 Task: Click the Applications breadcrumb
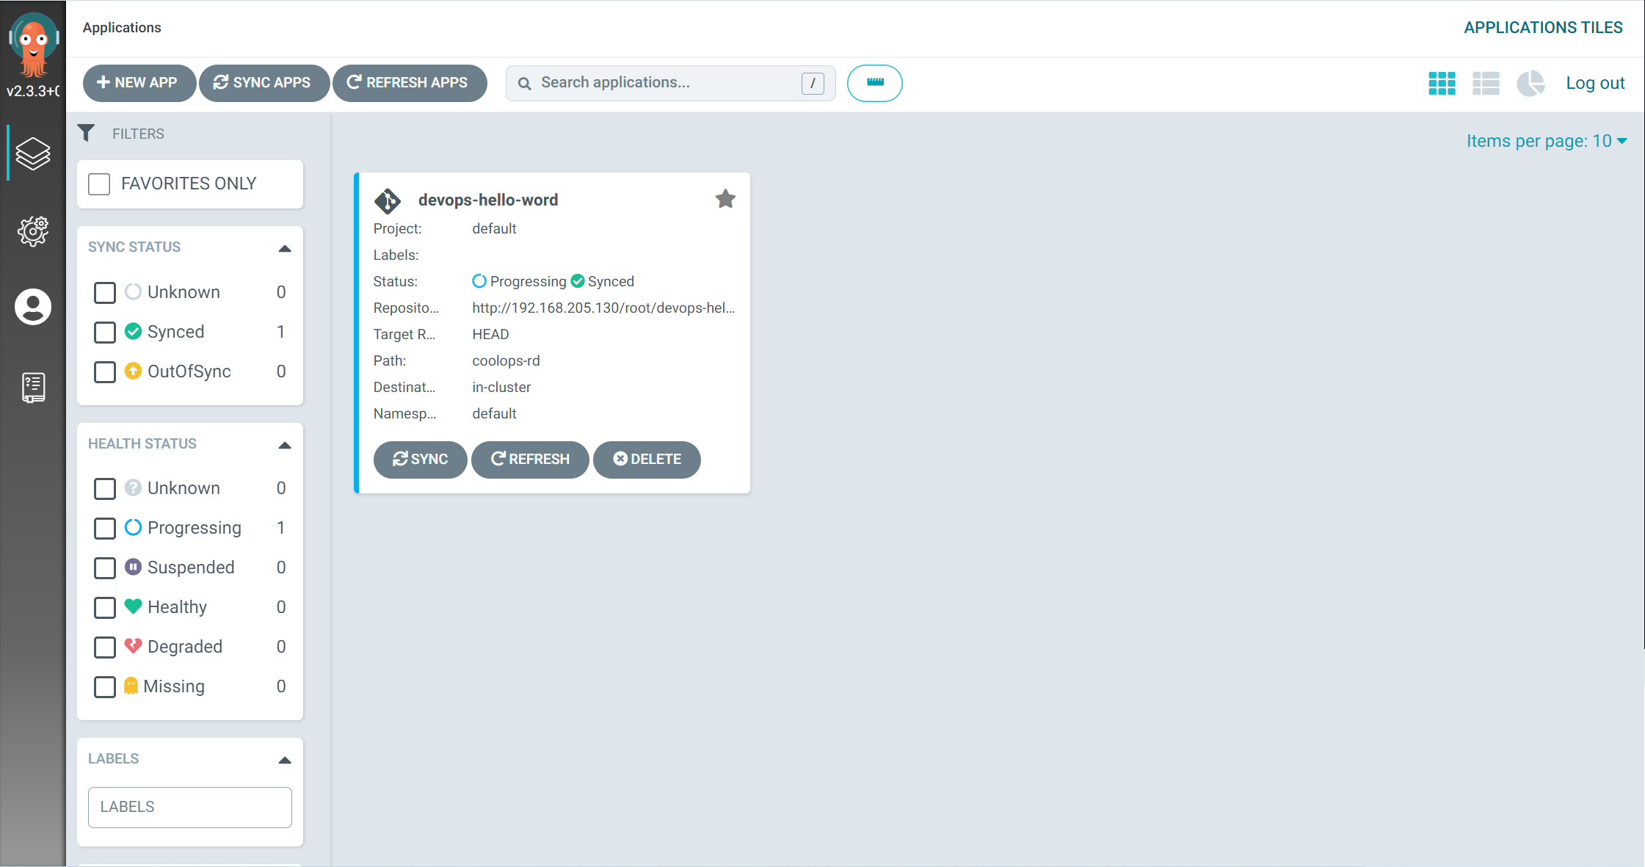pos(122,27)
